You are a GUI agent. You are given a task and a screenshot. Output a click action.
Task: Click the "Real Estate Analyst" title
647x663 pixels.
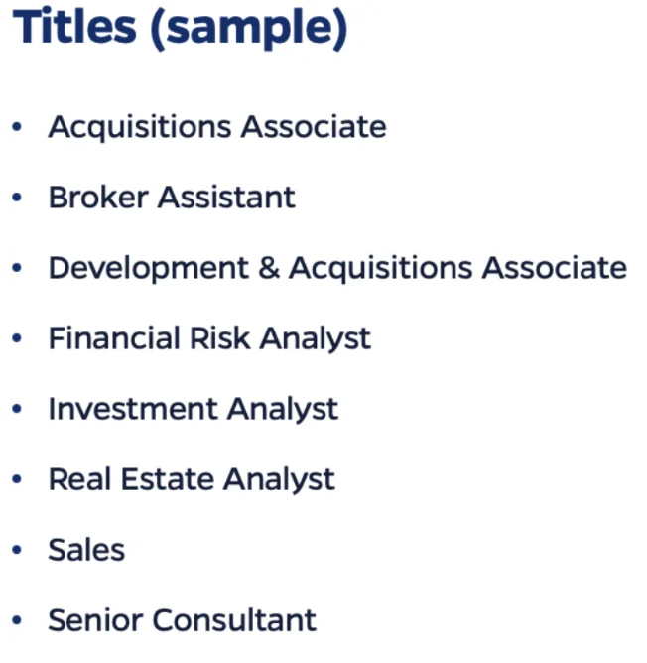click(x=192, y=479)
